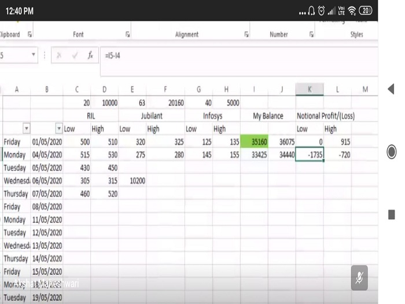Select the cell with value 10000

pyautogui.click(x=105, y=103)
